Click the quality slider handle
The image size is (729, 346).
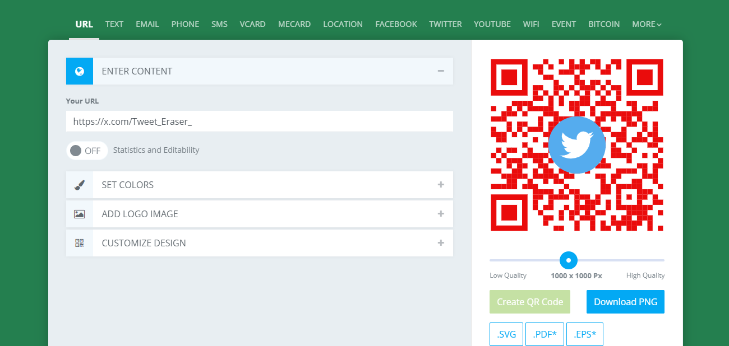point(569,260)
